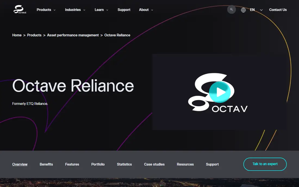Image resolution: width=299 pixels, height=187 pixels.
Task: Click Octave Reliance in the breadcrumb
Action: (x=117, y=35)
